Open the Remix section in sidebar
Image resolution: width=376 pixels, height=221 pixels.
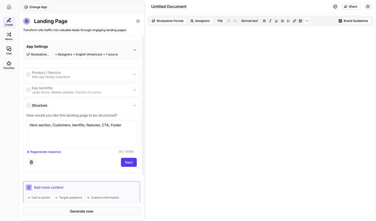pos(9,36)
